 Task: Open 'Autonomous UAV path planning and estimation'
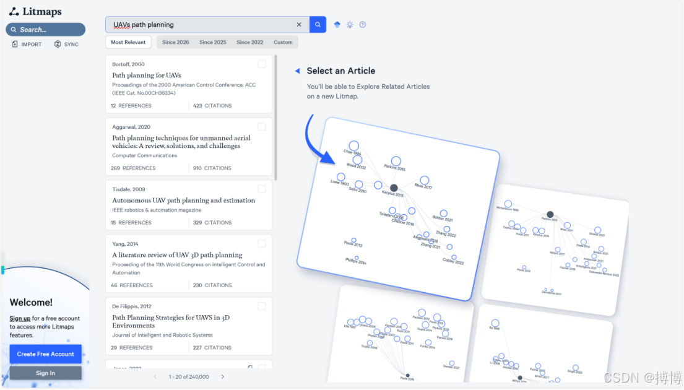pyautogui.click(x=184, y=200)
